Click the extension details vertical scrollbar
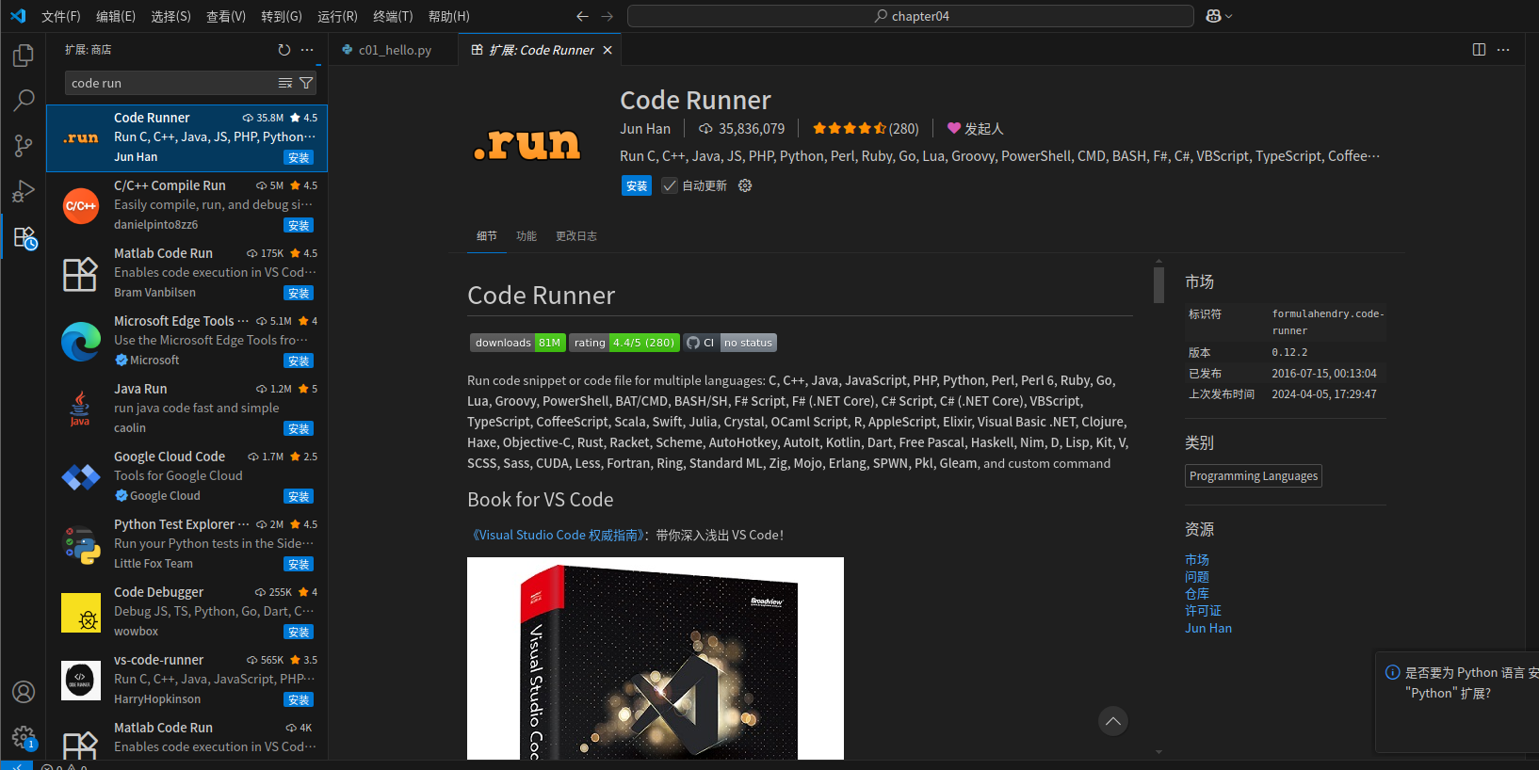This screenshot has width=1539, height=770. click(1158, 285)
